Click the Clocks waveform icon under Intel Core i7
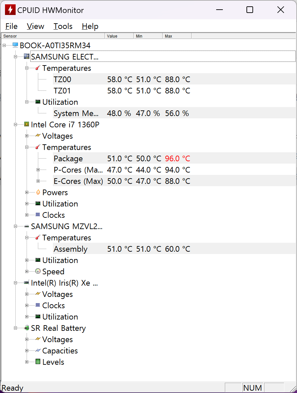 [38, 215]
